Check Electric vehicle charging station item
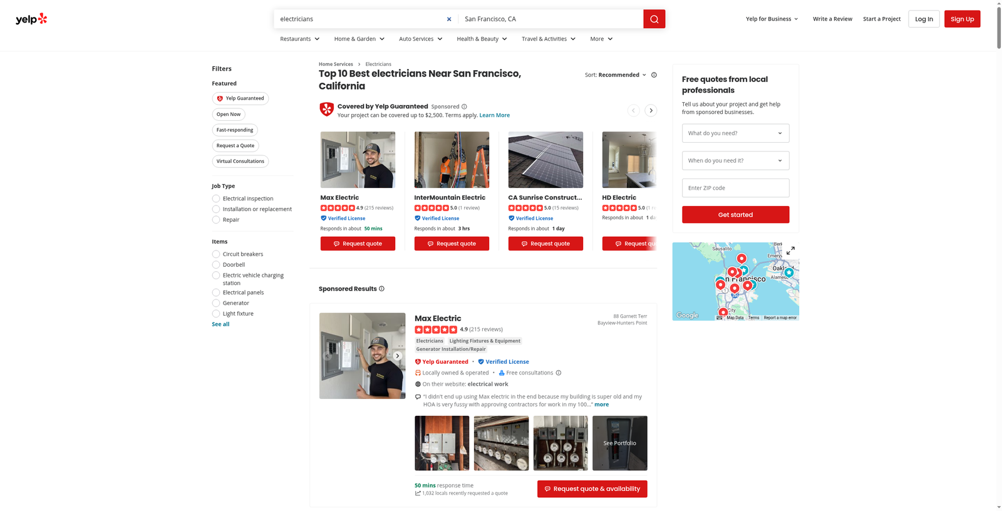This screenshot has width=1002, height=511. click(x=215, y=276)
